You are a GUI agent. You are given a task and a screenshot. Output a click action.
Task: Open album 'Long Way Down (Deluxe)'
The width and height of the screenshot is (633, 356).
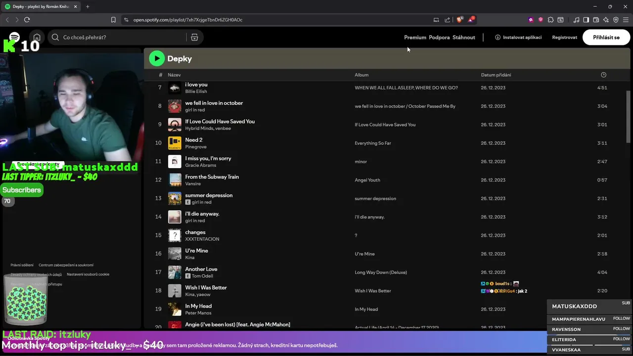pos(381,272)
